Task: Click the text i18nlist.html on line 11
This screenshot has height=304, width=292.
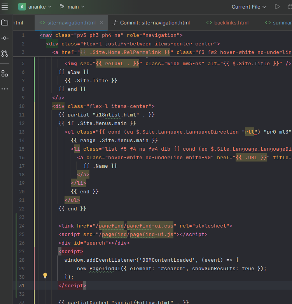Action: [116, 115]
